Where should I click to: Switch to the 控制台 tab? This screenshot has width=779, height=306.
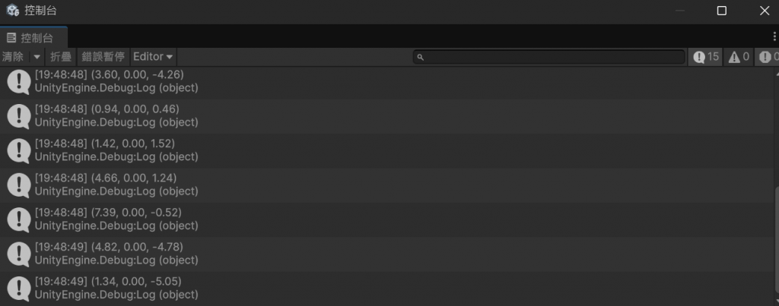point(33,38)
